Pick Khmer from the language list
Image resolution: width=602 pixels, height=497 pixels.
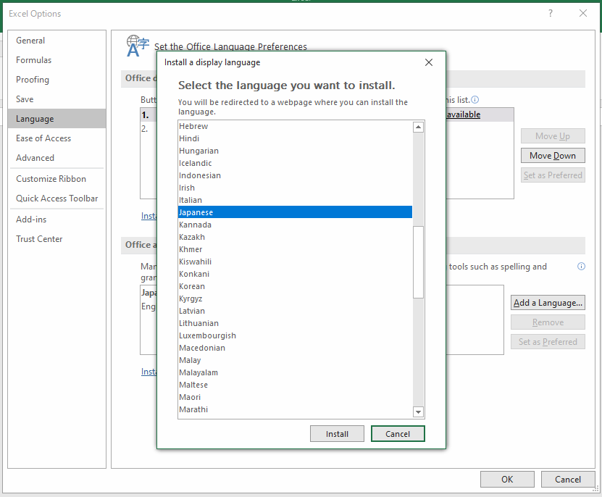[x=295, y=249]
